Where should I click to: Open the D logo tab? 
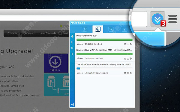[85, 29]
